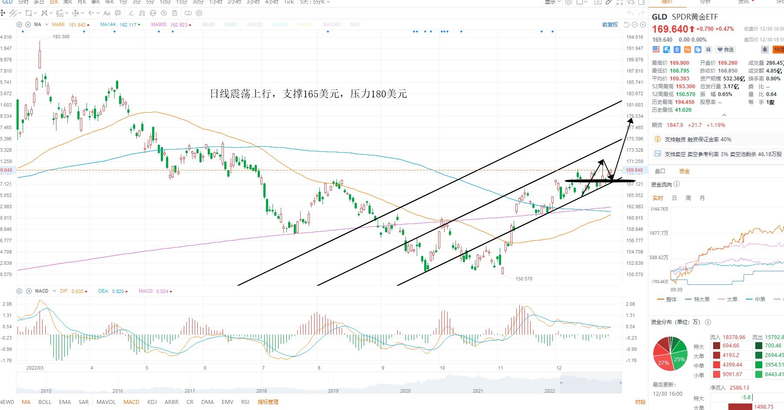Select the crosshair move tool
Image resolution: width=784 pixels, height=410 pixels.
(3, 13)
